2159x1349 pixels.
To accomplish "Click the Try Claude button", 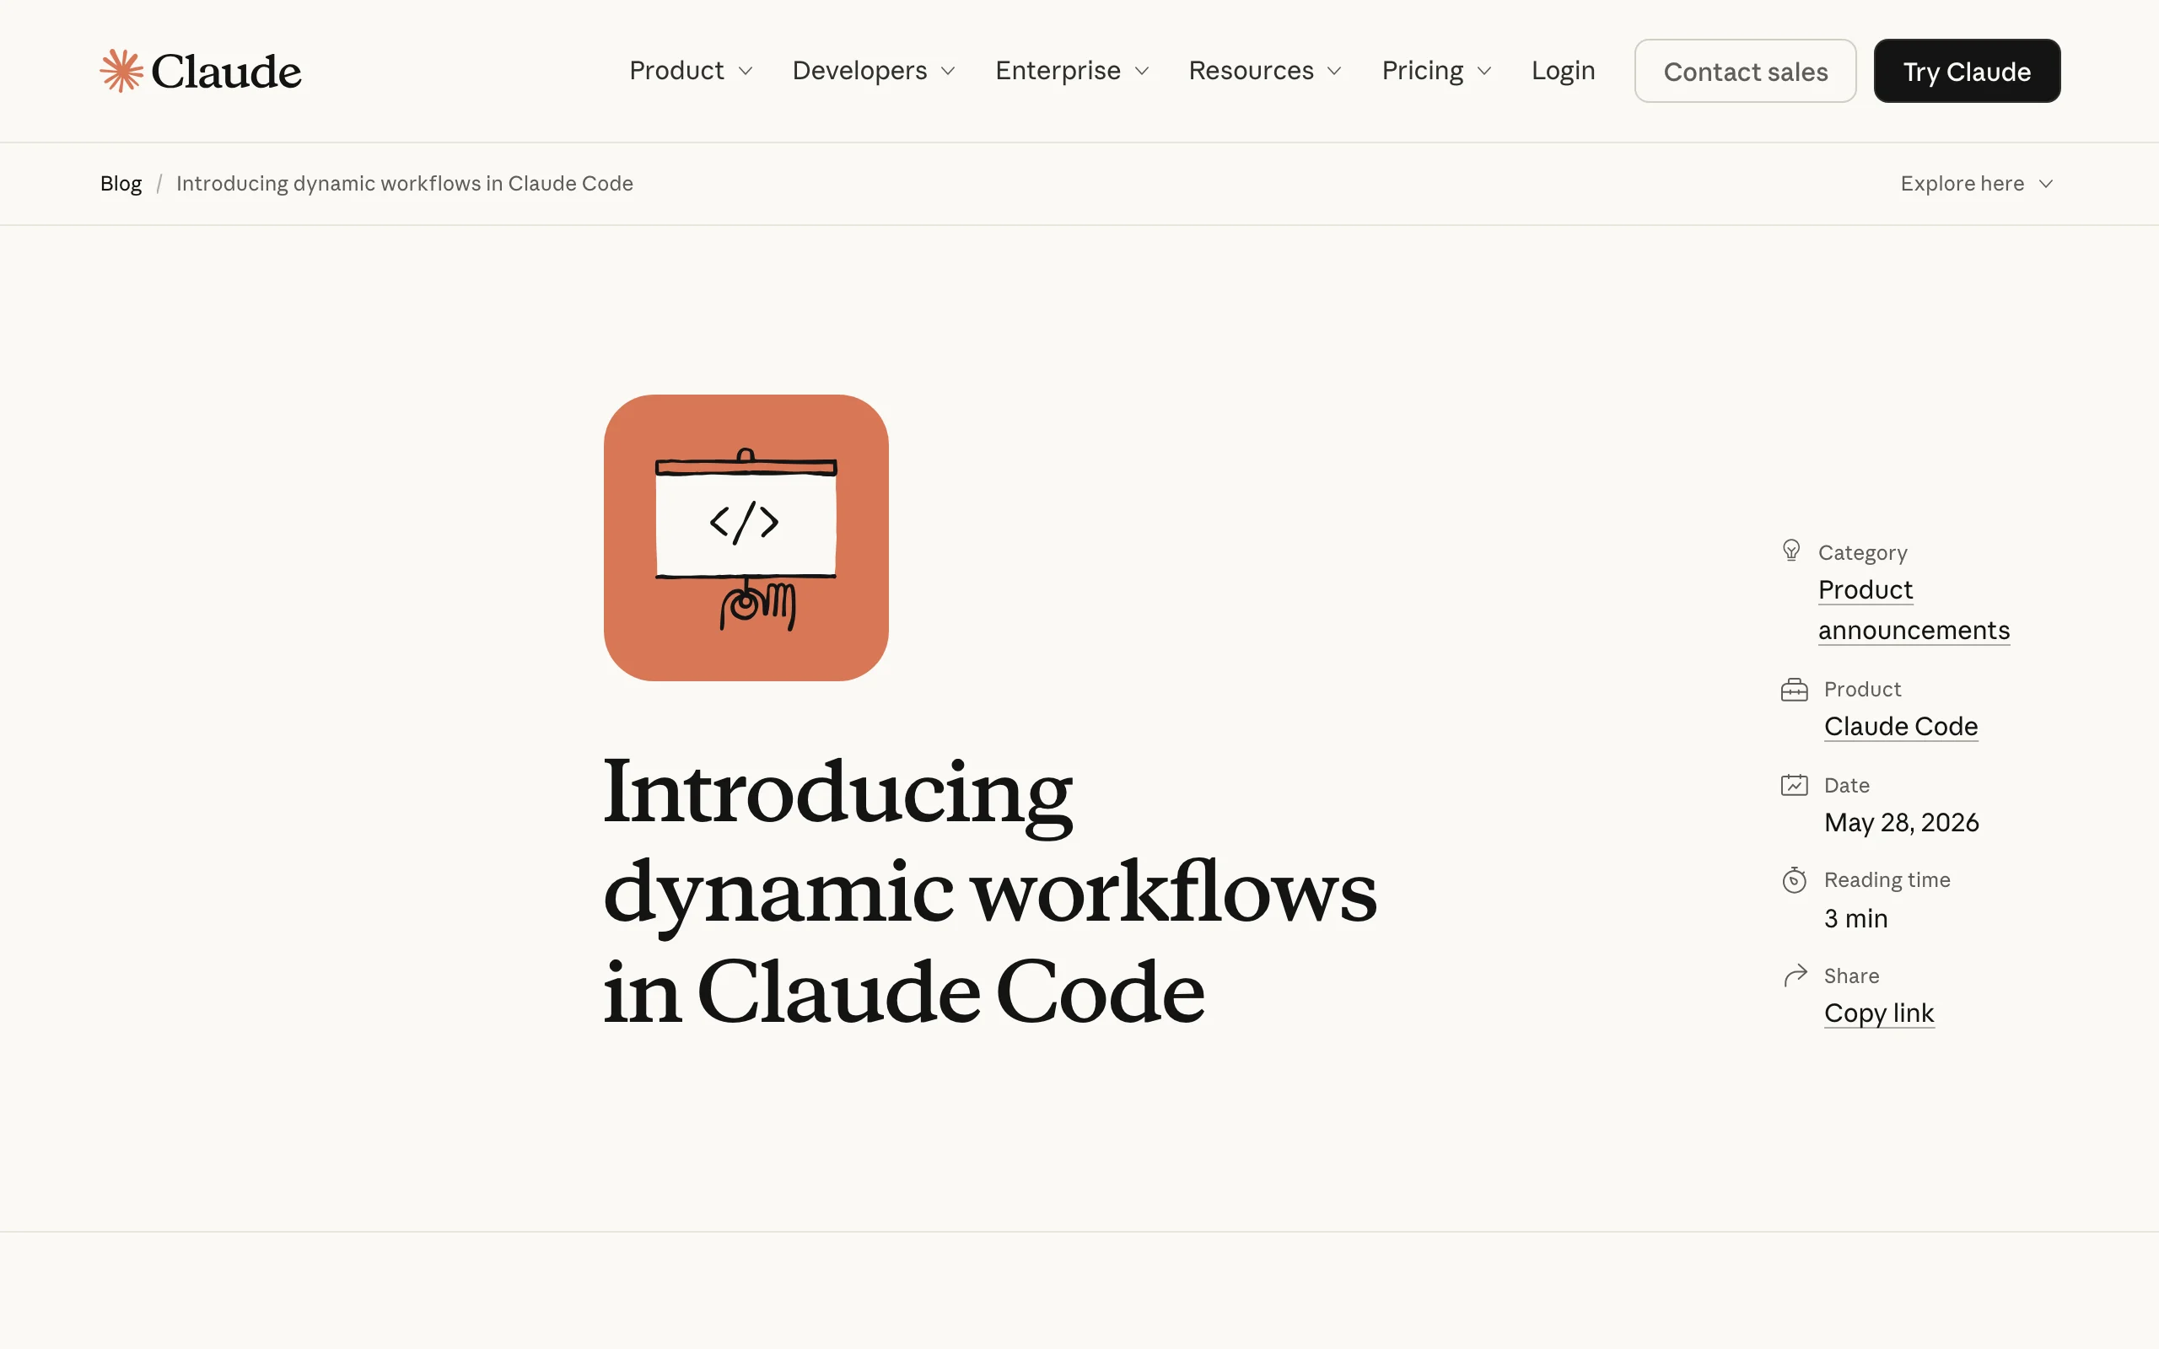I will click(x=1967, y=71).
